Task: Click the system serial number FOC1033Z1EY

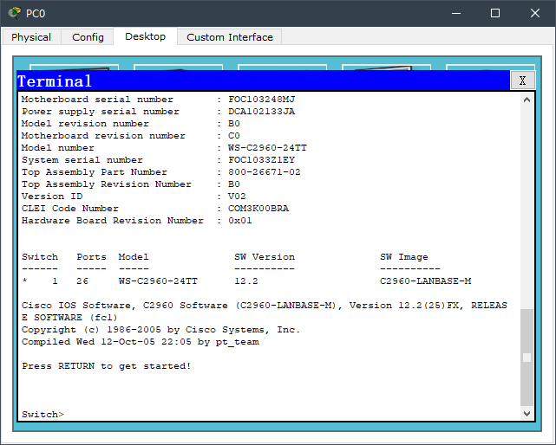Action: click(x=261, y=159)
